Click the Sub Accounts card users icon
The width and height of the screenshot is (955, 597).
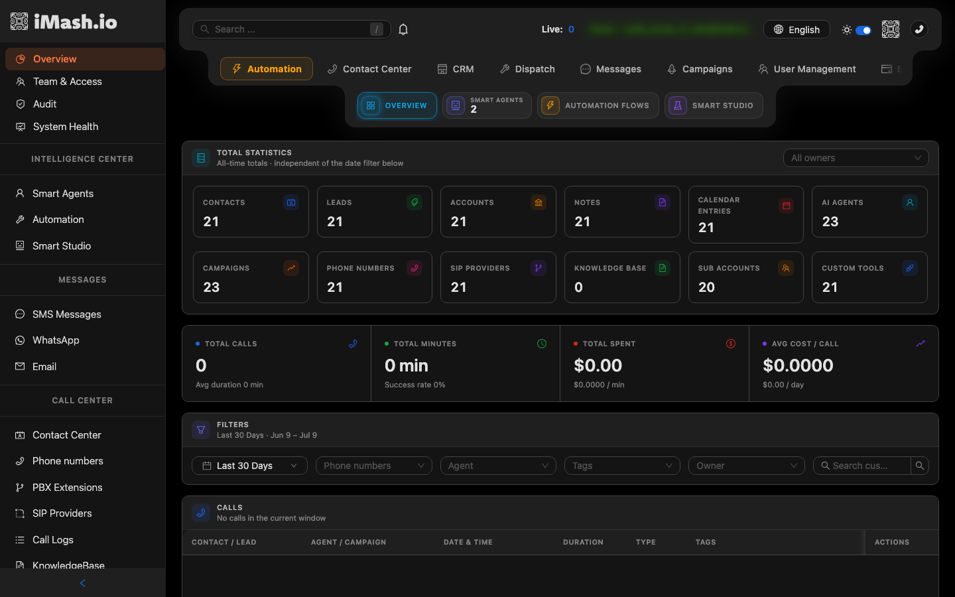coord(786,268)
